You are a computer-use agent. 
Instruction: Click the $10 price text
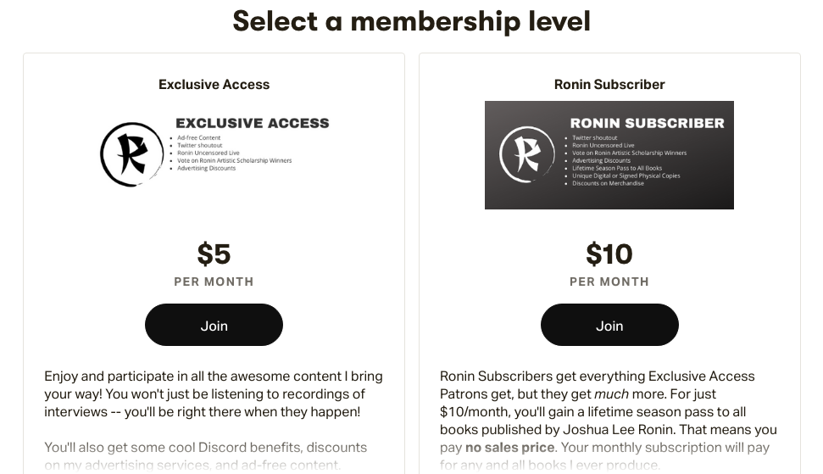pos(609,254)
